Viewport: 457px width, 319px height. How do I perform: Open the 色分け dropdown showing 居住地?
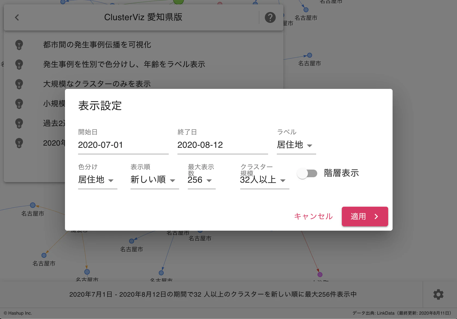97,180
